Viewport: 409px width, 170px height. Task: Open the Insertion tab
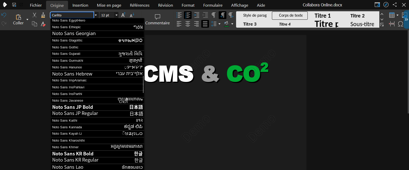coord(80,5)
